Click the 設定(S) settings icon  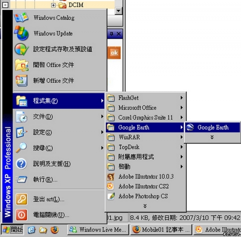(21, 132)
